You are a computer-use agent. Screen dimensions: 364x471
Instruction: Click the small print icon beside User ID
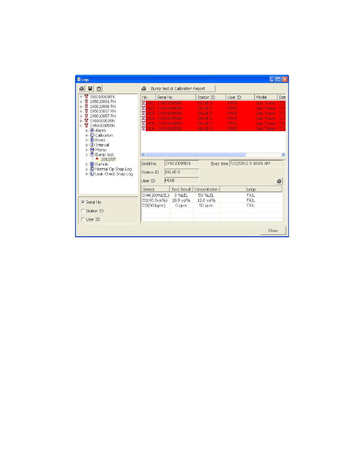[x=279, y=181]
